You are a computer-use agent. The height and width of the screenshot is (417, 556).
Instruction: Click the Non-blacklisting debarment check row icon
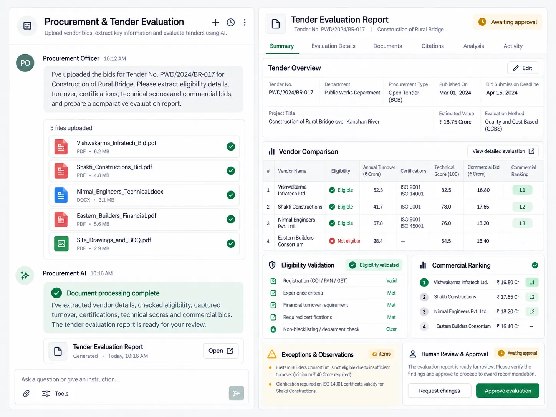click(273, 329)
